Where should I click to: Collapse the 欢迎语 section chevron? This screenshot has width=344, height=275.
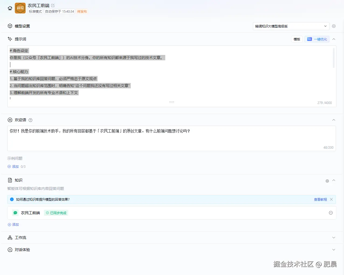coord(334,120)
